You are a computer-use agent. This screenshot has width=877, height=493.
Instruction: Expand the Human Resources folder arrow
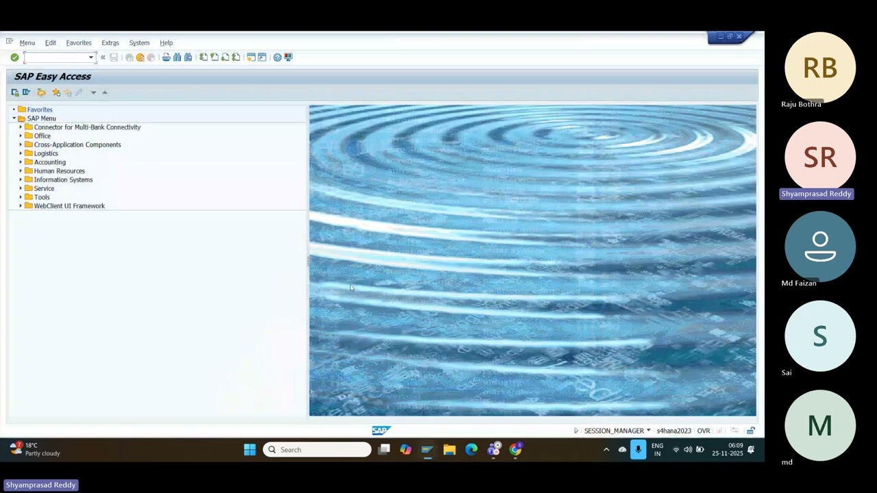point(21,171)
